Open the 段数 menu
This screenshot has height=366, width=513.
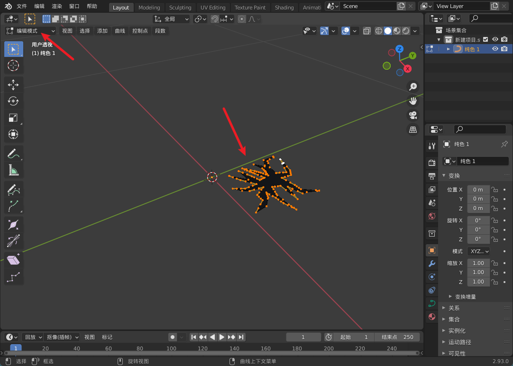click(160, 31)
